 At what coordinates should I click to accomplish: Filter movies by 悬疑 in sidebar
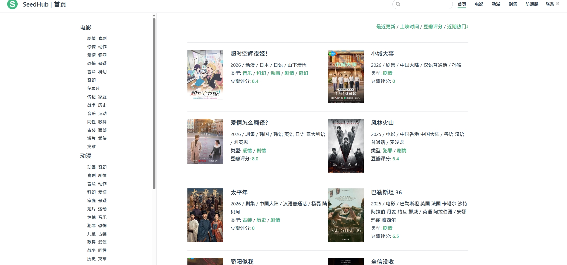pyautogui.click(x=102, y=63)
